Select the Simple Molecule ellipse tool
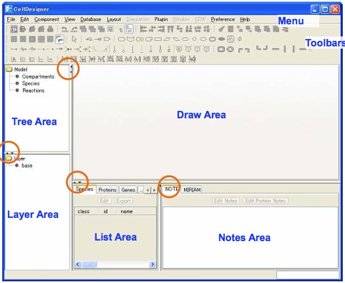 point(203,39)
